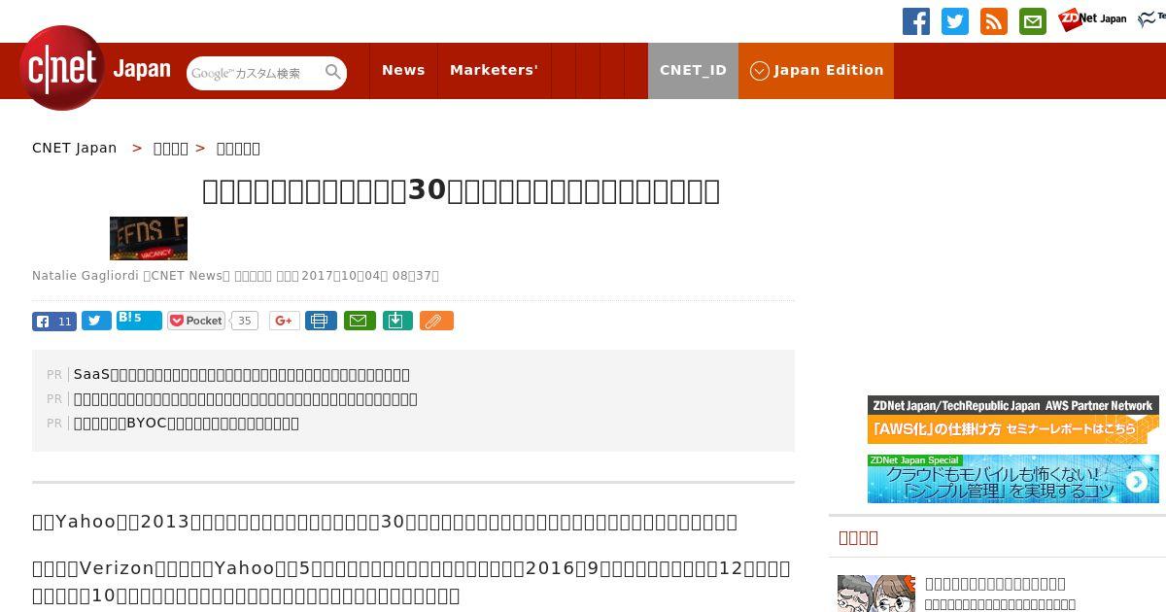Share article on Google+

point(285,321)
